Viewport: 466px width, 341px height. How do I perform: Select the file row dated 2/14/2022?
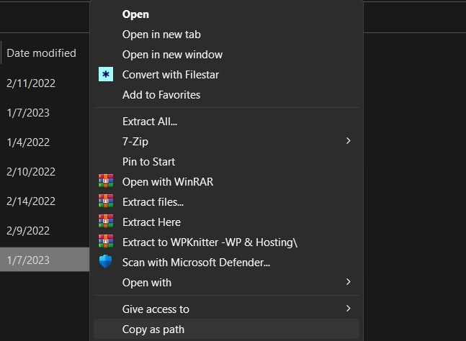[31, 201]
